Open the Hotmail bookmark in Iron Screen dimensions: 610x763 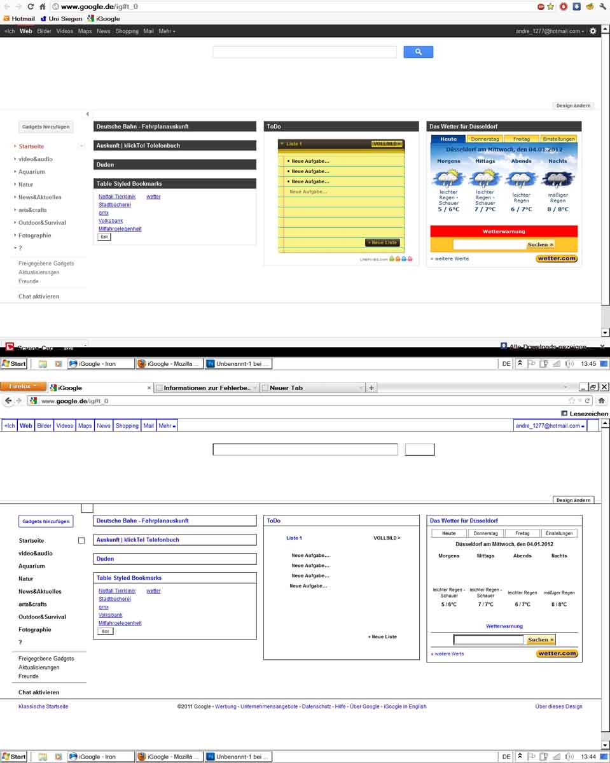point(19,18)
